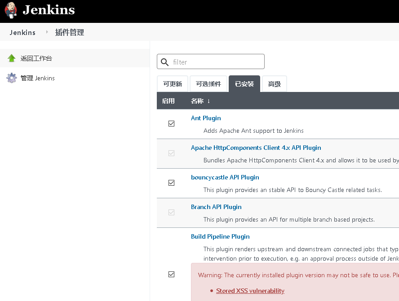Sort by 启用 column header
Viewport: 399px width, 301px height.
[x=168, y=101]
